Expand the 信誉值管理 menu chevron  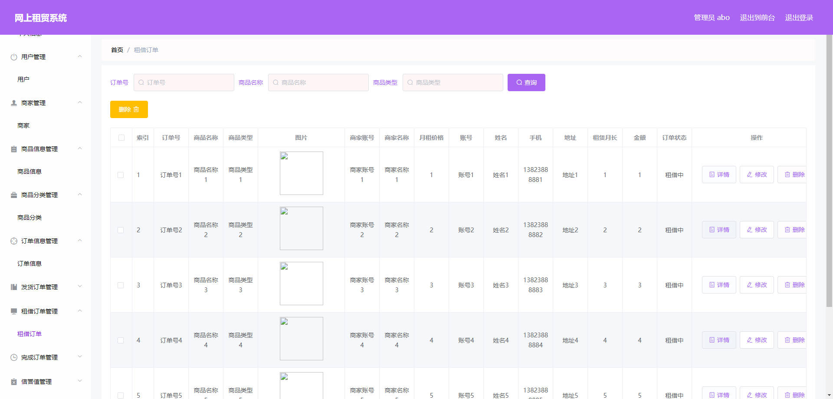(80, 381)
